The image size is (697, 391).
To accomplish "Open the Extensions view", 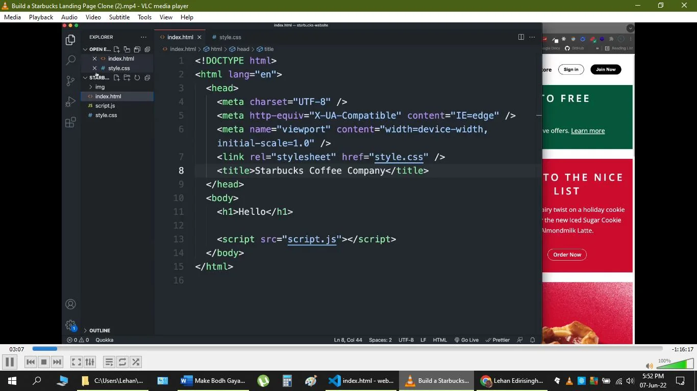I will tap(71, 122).
